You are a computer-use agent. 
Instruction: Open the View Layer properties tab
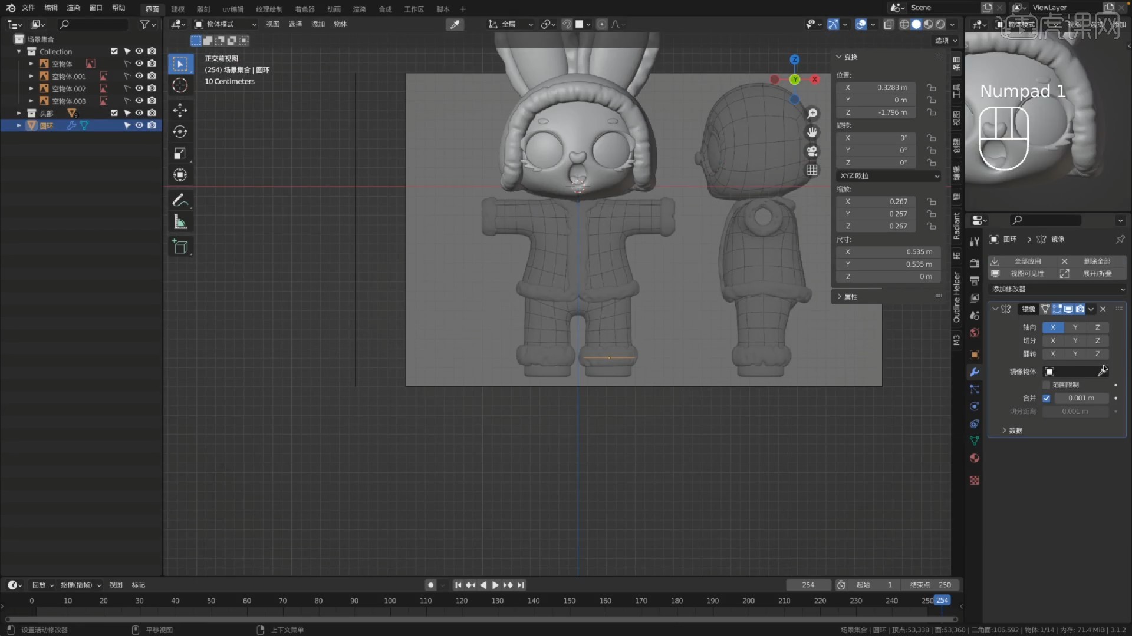tap(975, 298)
